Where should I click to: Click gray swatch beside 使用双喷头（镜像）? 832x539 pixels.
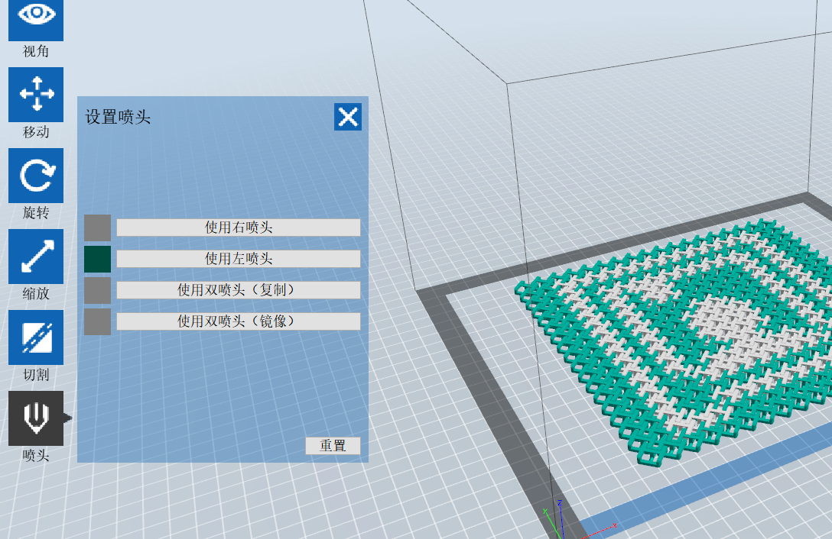pyautogui.click(x=98, y=321)
